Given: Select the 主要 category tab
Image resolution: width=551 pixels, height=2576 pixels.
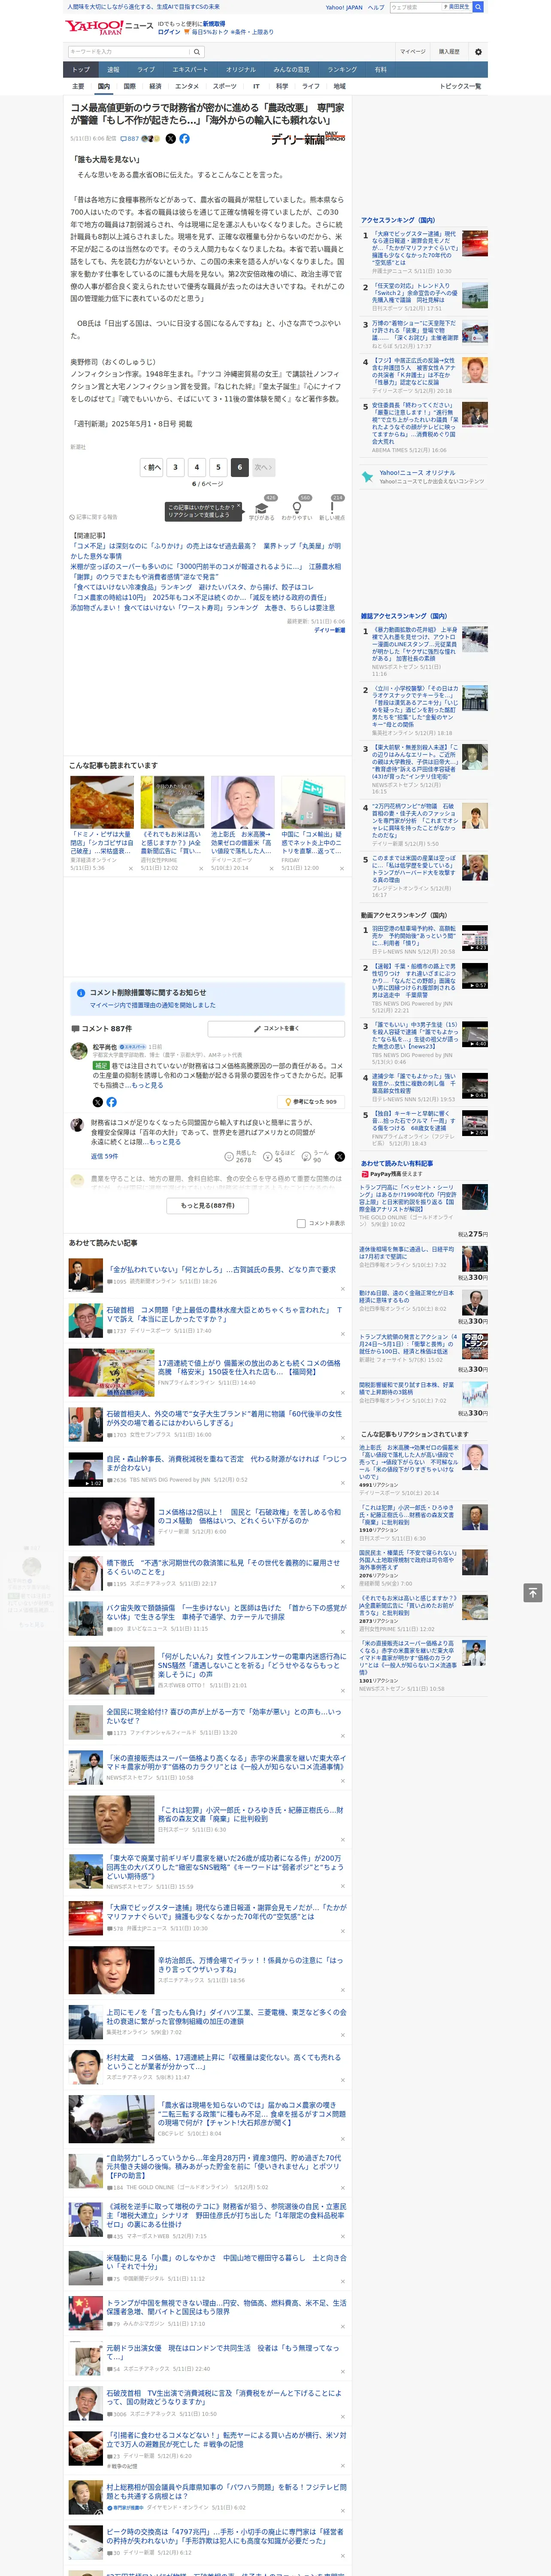Looking at the screenshot, I should pyautogui.click(x=78, y=86).
